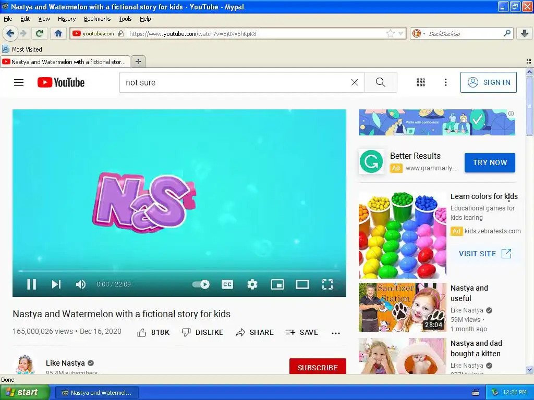Open the Tools menu
Screen dimensions: 534x400
tap(125, 19)
